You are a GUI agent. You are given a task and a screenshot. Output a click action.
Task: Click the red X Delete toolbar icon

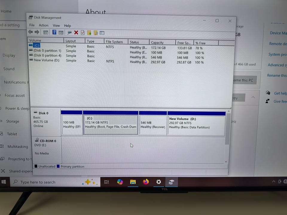[76, 33]
